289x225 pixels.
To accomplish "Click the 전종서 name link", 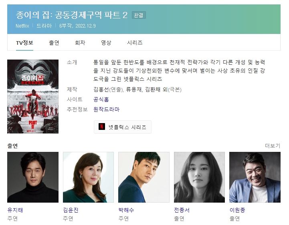I will (182, 210).
